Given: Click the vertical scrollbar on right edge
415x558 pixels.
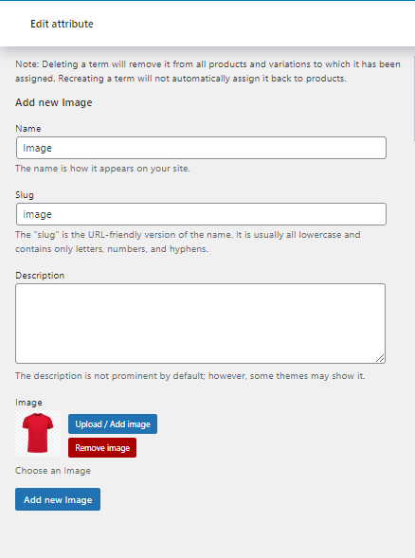Looking at the screenshot, I should 413,99.
